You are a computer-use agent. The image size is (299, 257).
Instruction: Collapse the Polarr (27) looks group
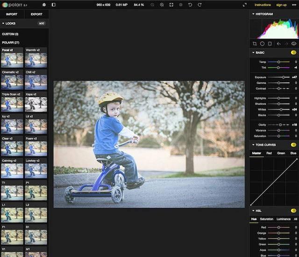(10, 42)
